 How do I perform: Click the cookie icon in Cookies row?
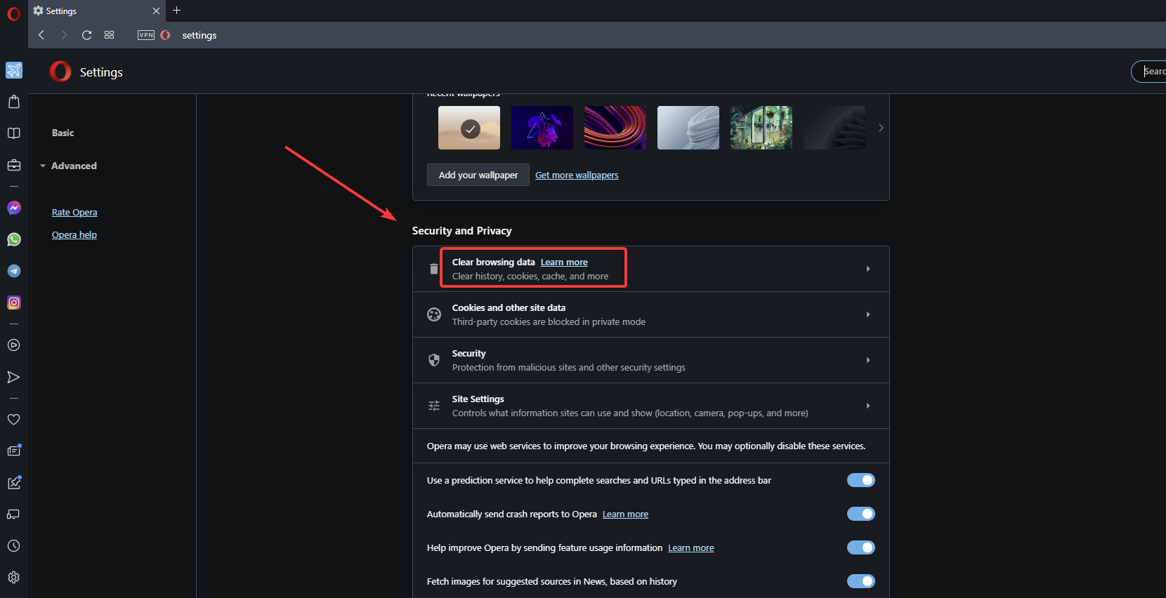coord(434,314)
